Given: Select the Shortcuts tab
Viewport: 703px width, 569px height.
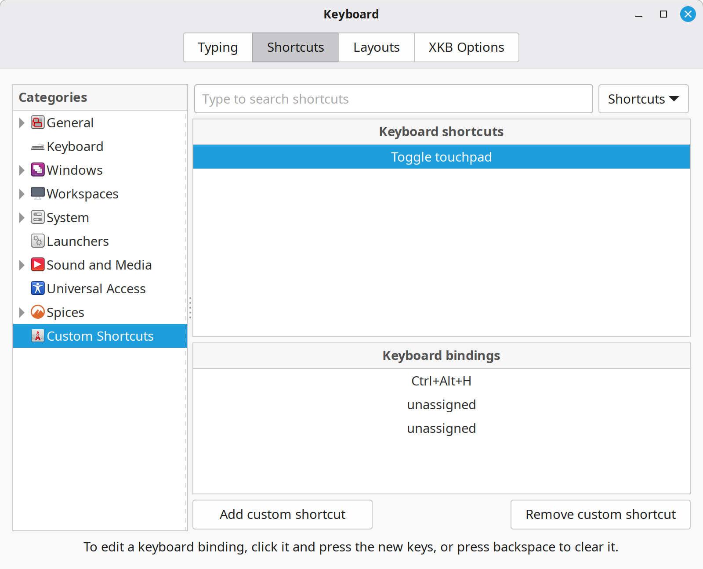Looking at the screenshot, I should click(x=296, y=47).
